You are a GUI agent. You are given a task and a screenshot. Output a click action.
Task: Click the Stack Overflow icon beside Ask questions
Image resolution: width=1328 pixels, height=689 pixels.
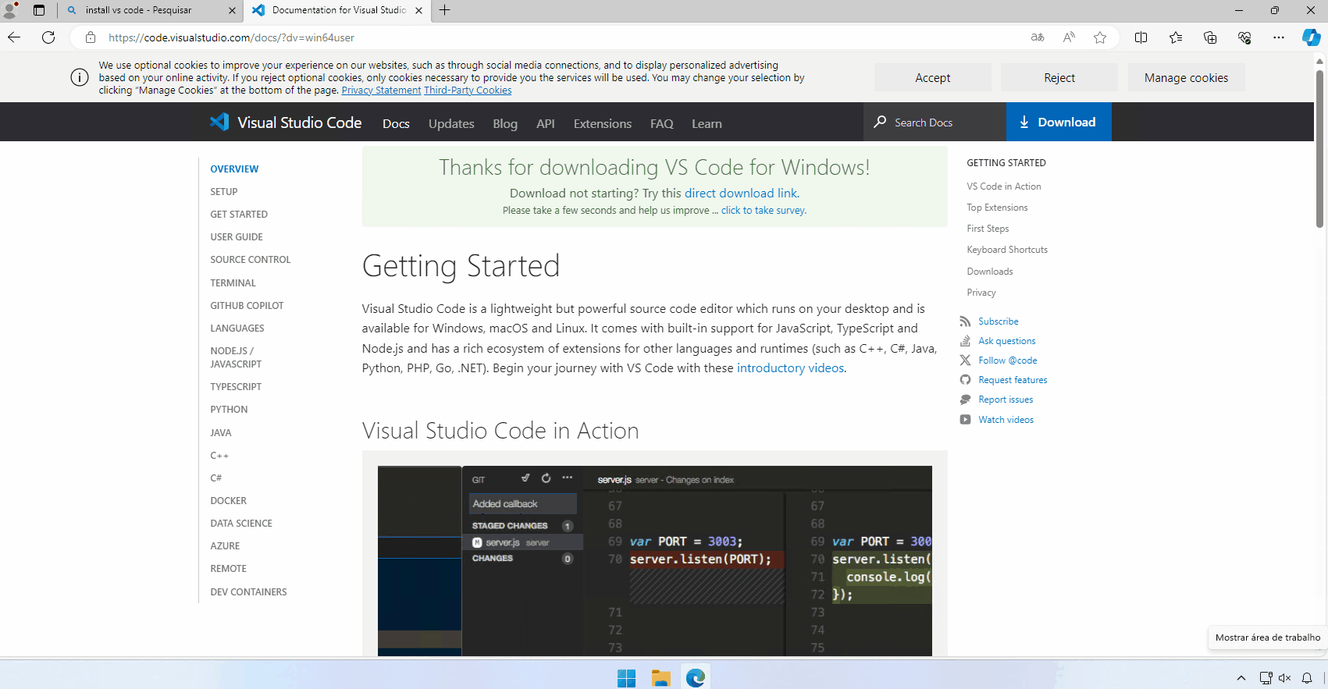click(966, 341)
